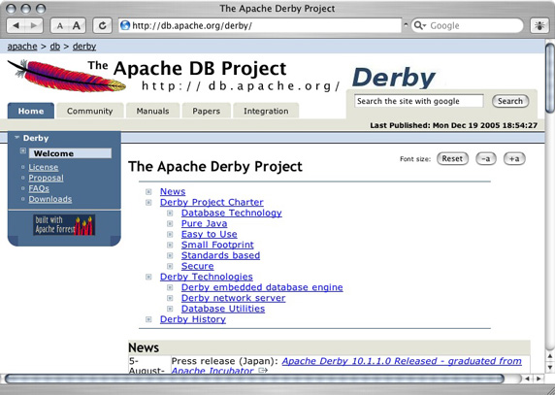Click the browser forward arrow button
The height and width of the screenshot is (395, 555).
pyautogui.click(x=34, y=26)
